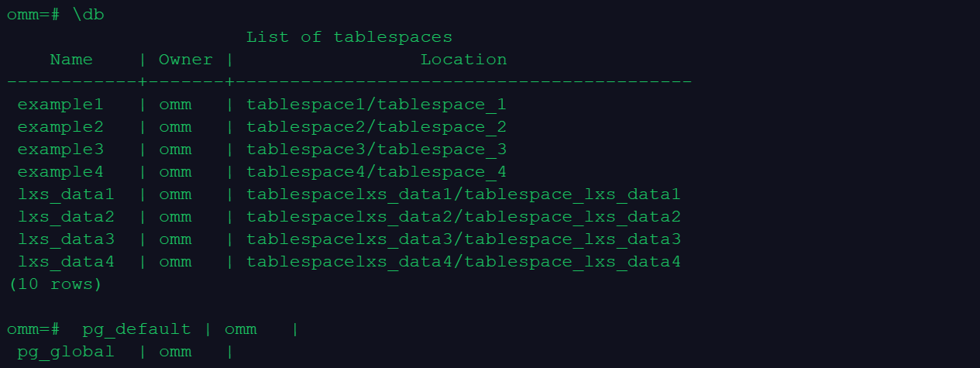The width and height of the screenshot is (980, 368).
Task: Click the lxs_data3 tablespace name
Action: pyautogui.click(x=66, y=239)
